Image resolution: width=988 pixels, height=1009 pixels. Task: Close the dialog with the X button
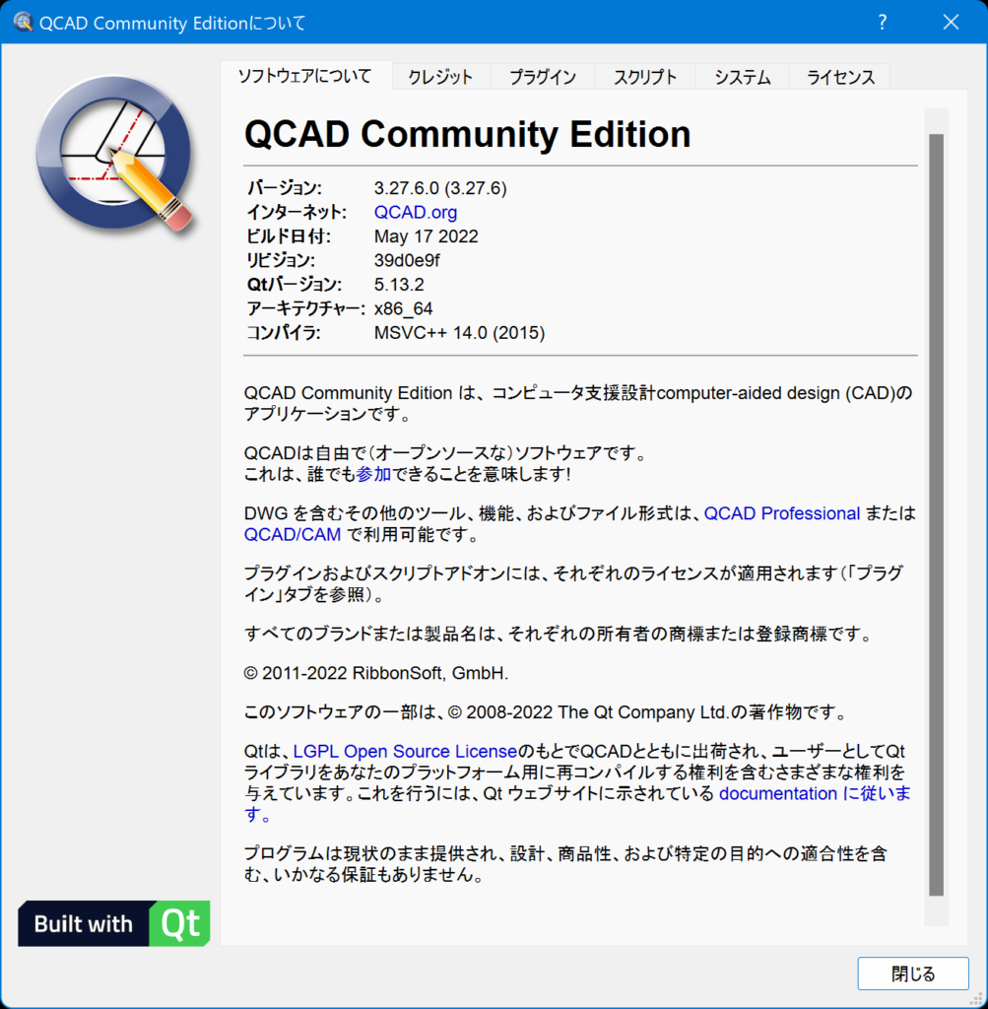coord(951,22)
